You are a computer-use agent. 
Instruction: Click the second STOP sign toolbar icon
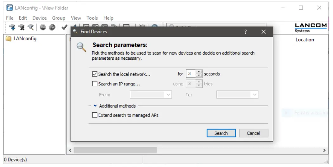pos(52,27)
